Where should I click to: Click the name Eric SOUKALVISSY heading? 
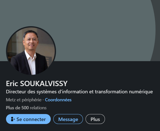tap(37, 84)
